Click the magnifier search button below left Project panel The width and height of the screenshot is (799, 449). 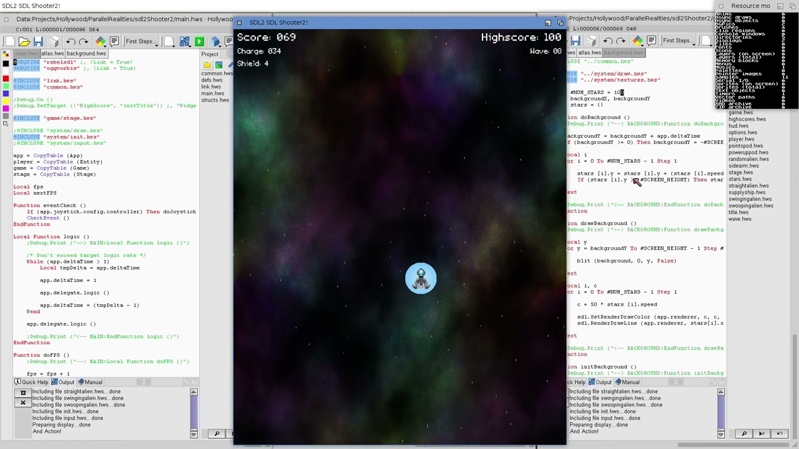tap(217, 433)
